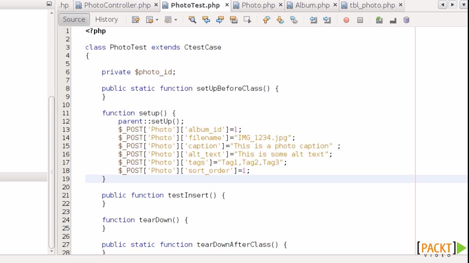Click line number 21 in gutter
Viewport: 469px width, 263px height.
point(66,195)
